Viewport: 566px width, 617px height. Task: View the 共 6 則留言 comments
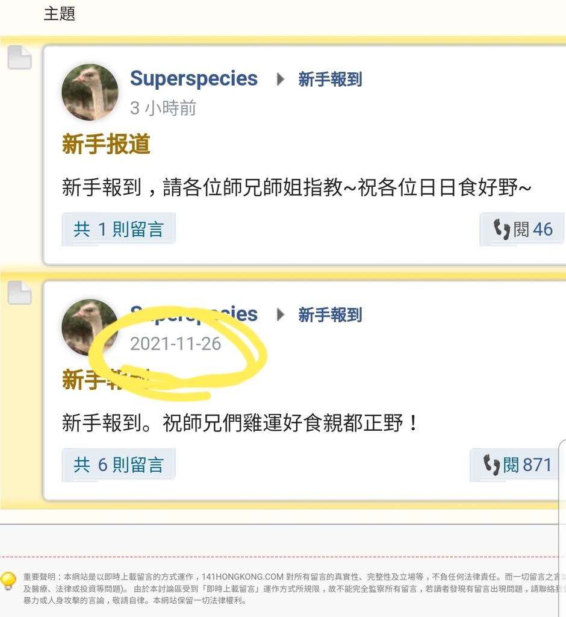pos(119,465)
